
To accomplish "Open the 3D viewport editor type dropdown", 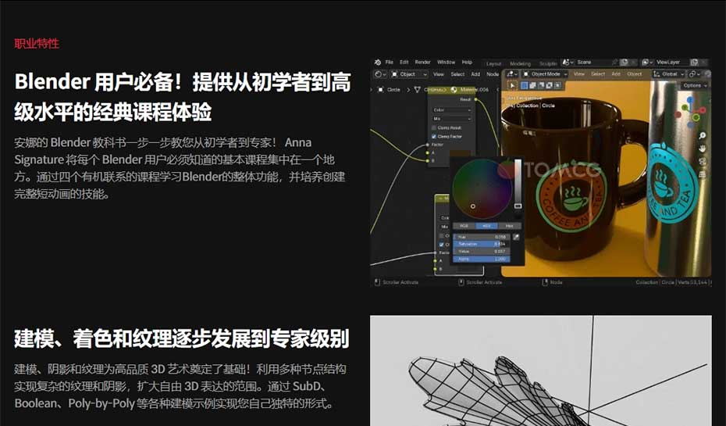I will coord(512,74).
